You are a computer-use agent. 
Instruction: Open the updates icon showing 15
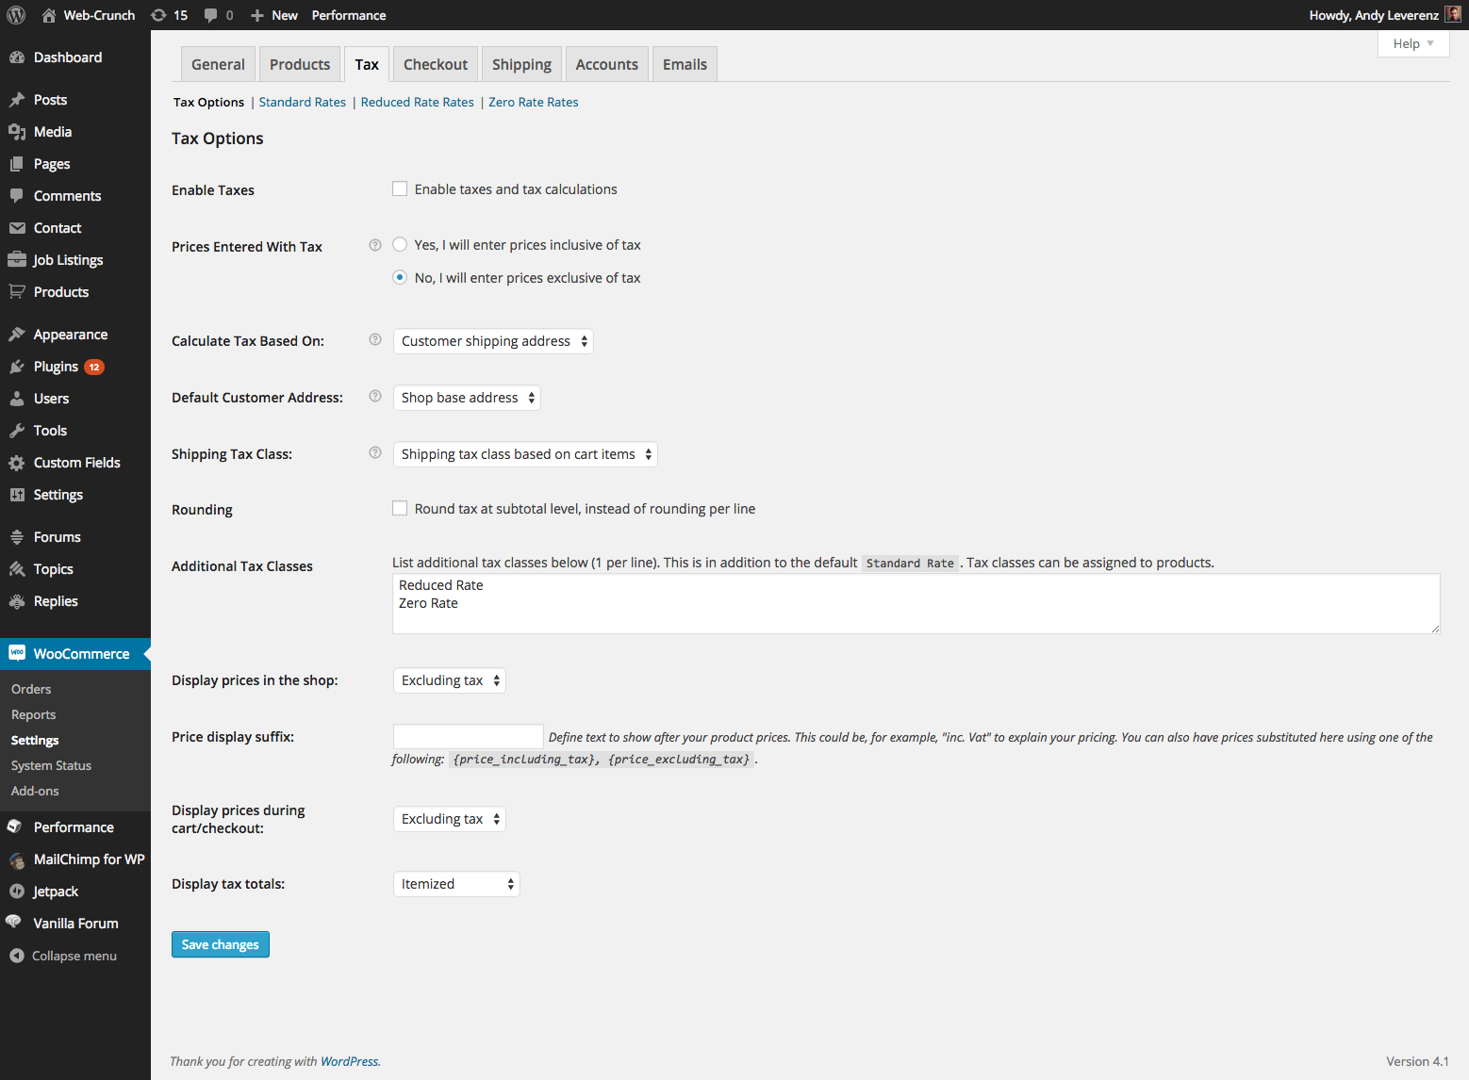click(x=158, y=15)
